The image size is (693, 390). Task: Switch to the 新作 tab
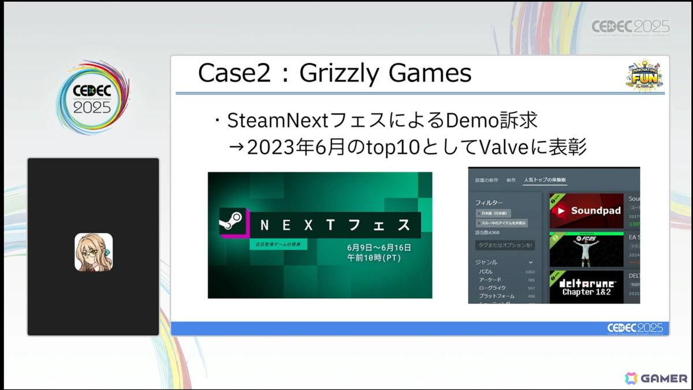tap(511, 180)
